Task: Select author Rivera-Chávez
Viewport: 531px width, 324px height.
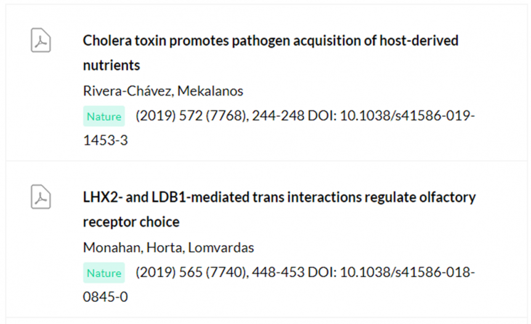Action: (x=129, y=91)
